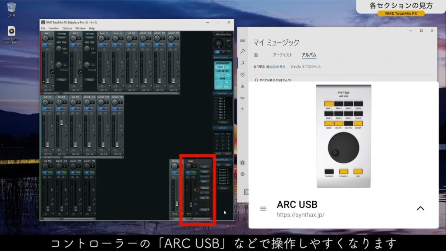
Task: Toggle Pad in AN 1 settings panel
Action: 64,42
